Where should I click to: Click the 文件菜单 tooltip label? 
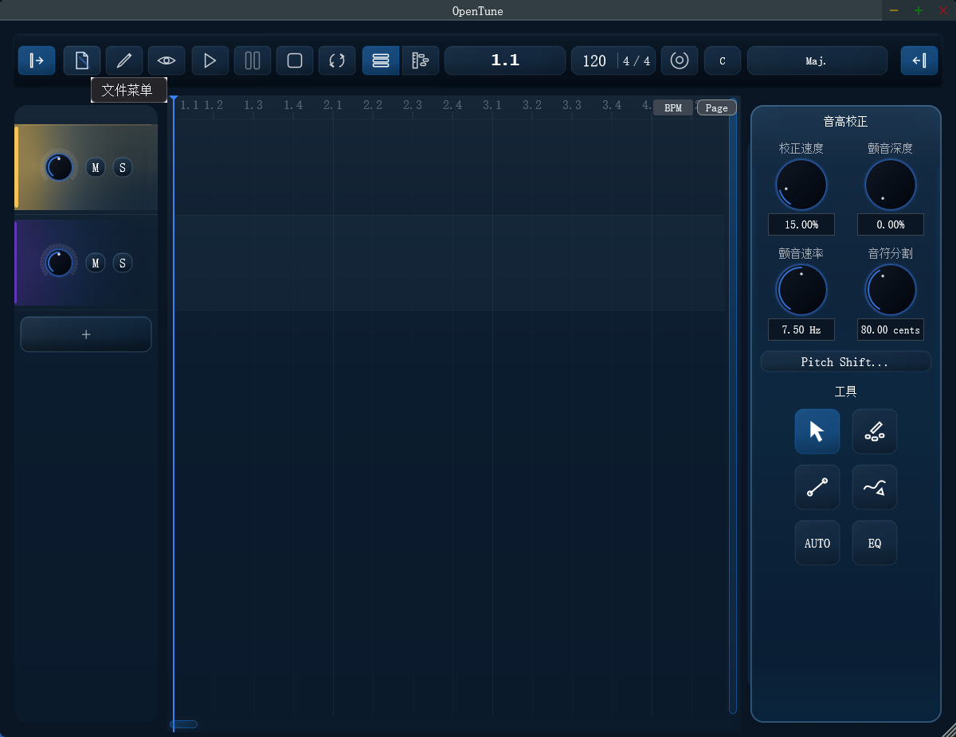(129, 90)
